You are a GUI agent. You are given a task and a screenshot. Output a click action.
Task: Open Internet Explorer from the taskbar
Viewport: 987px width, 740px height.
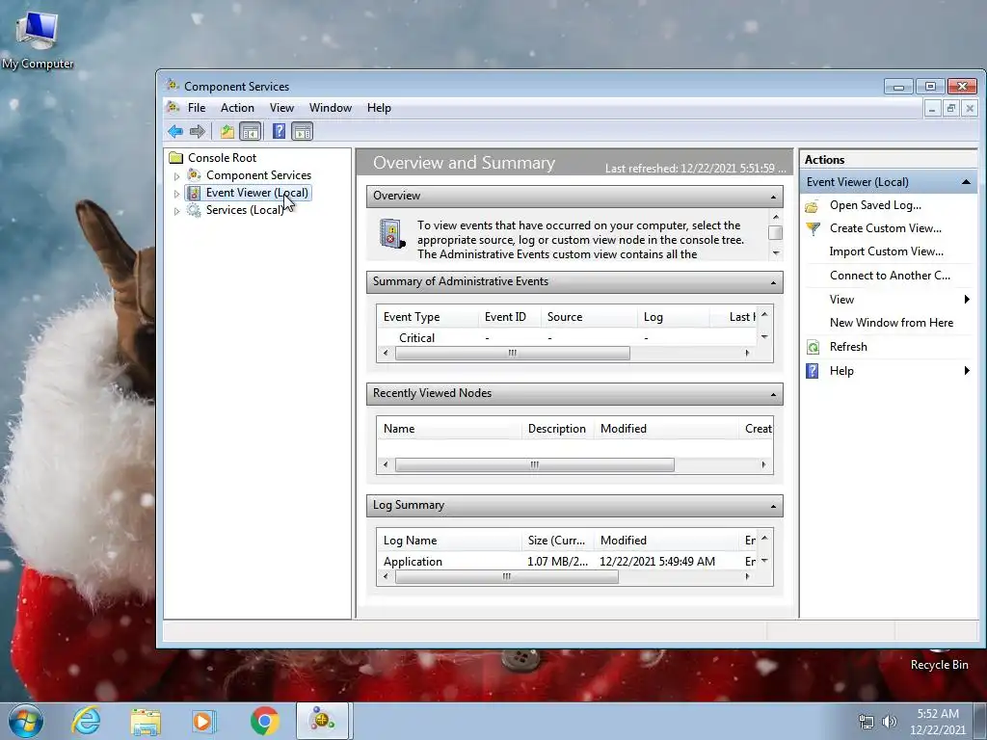pos(86,721)
